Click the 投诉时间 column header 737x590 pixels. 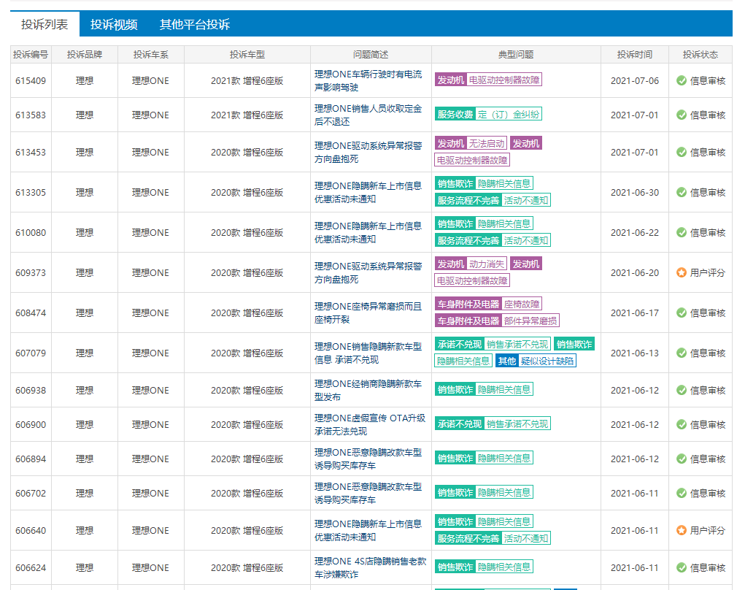tap(635, 55)
